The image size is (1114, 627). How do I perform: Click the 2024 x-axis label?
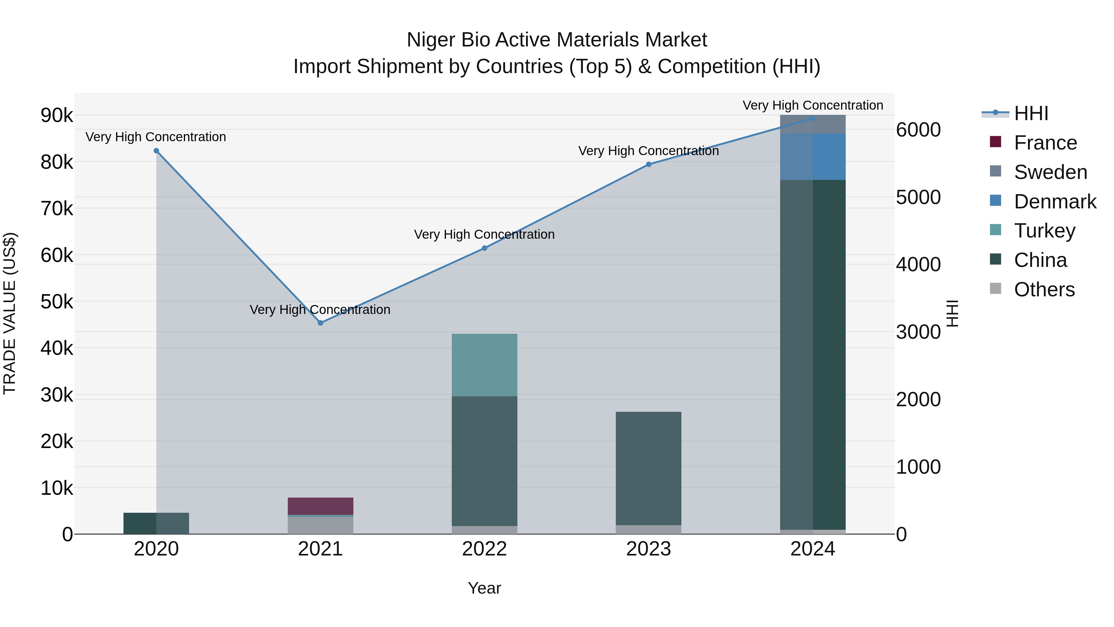[x=813, y=549]
